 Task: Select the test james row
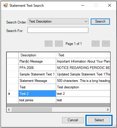coord(58,100)
